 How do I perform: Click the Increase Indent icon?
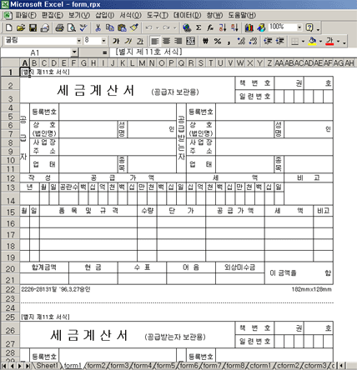(279, 42)
